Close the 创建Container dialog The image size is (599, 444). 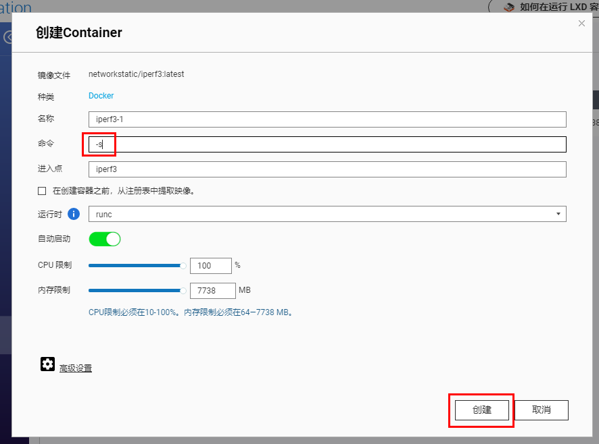point(581,23)
